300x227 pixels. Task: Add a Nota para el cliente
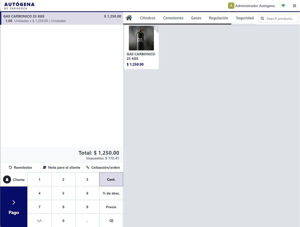[x=62, y=167]
